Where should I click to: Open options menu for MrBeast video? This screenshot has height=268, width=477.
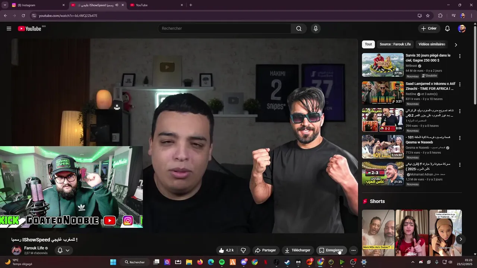(459, 56)
